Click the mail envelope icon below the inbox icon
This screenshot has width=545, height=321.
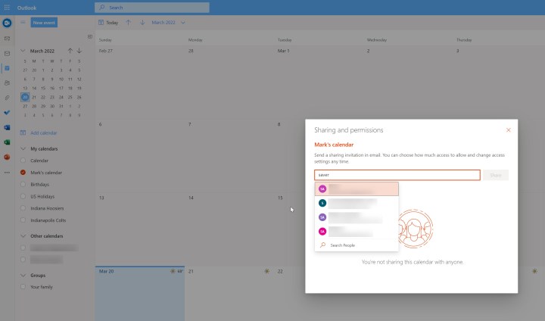pyautogui.click(x=7, y=54)
